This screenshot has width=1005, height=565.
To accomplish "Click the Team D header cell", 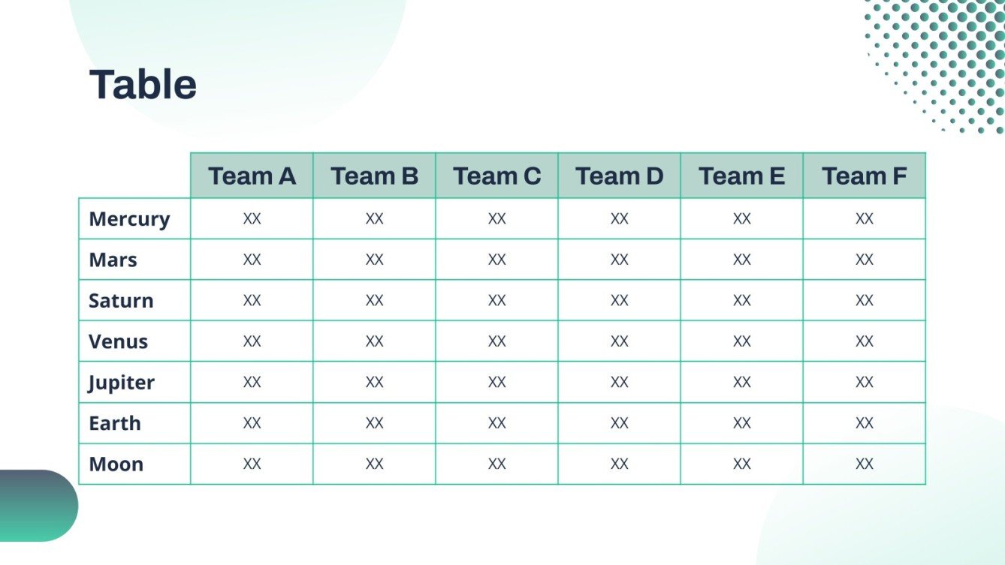I will 619,176.
